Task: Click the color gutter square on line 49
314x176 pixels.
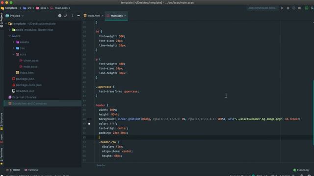Action: point(89,124)
